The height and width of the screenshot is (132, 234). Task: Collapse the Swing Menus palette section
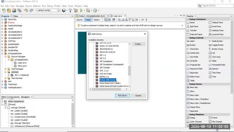point(188,84)
